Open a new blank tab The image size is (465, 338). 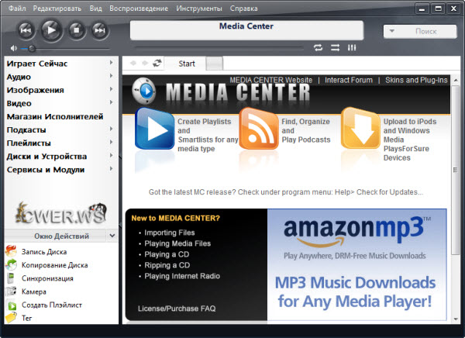pos(214,64)
